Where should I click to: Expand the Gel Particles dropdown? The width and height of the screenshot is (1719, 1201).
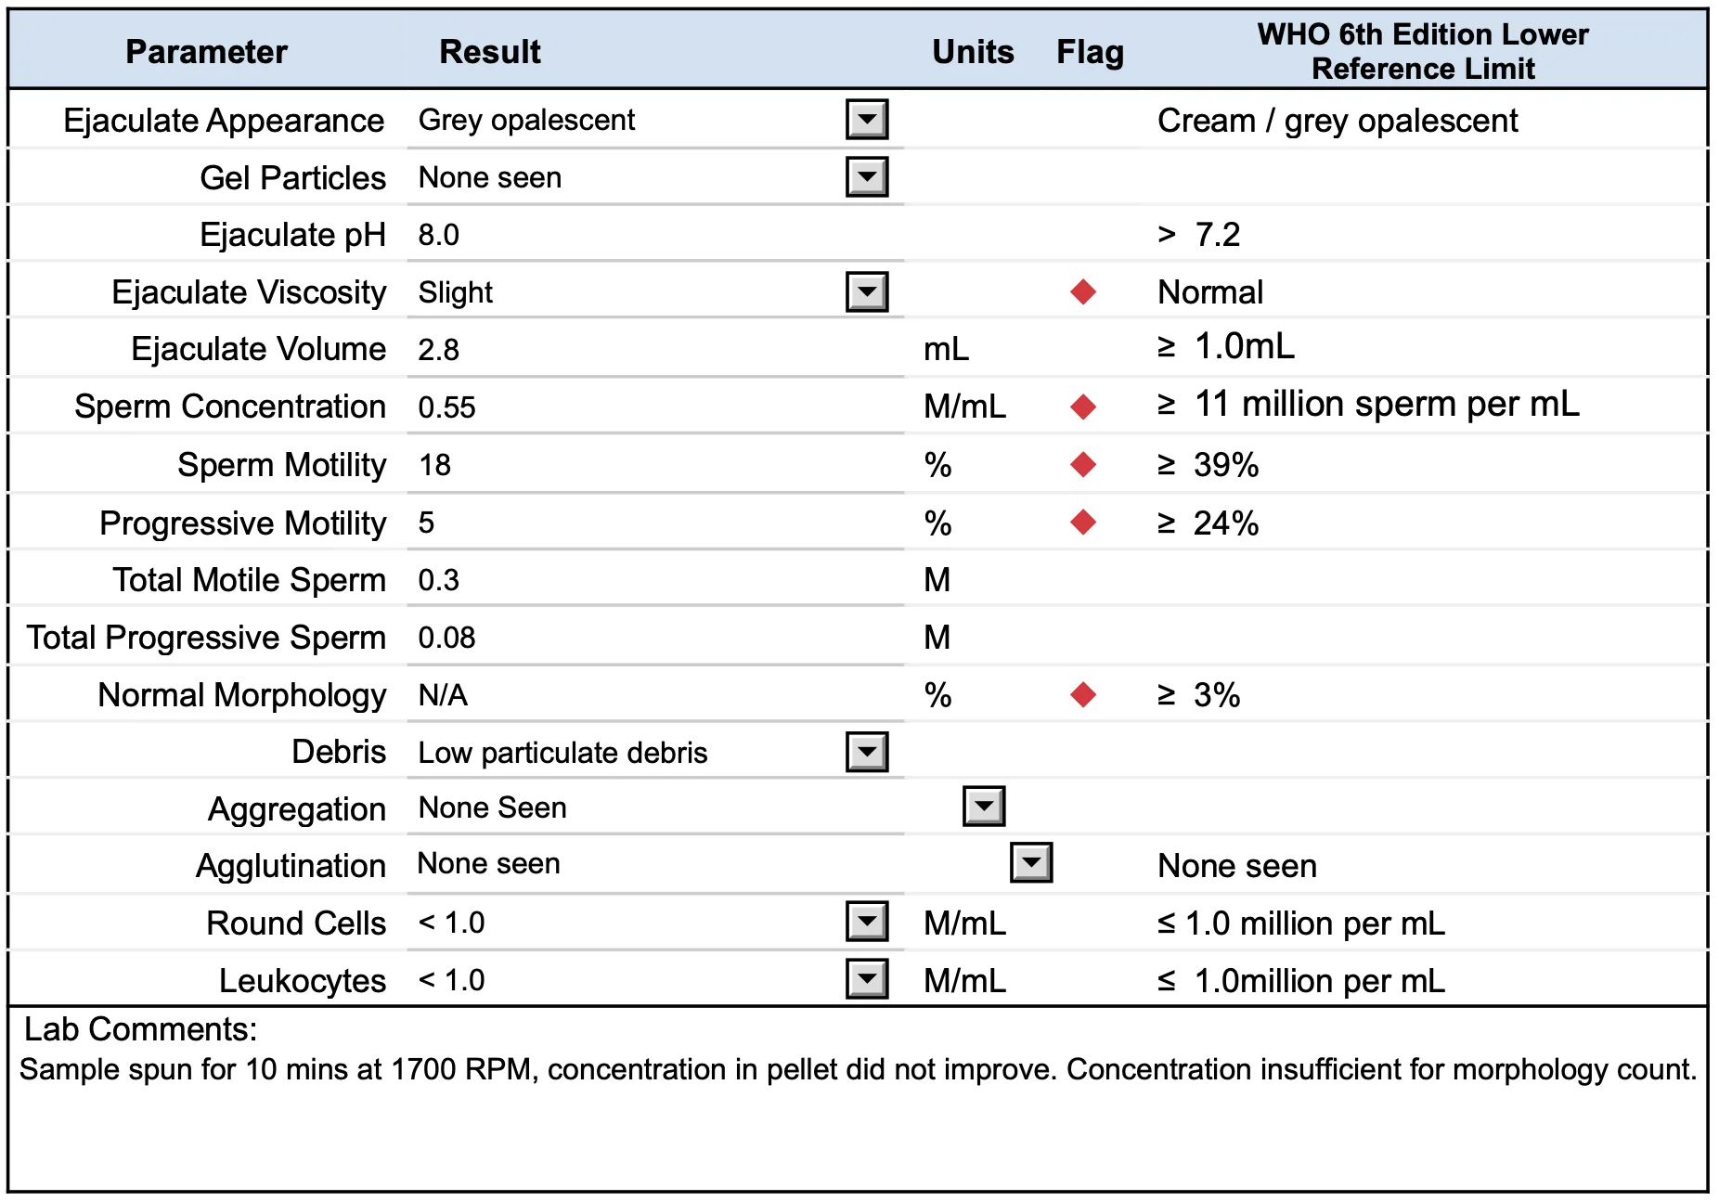pos(867,177)
